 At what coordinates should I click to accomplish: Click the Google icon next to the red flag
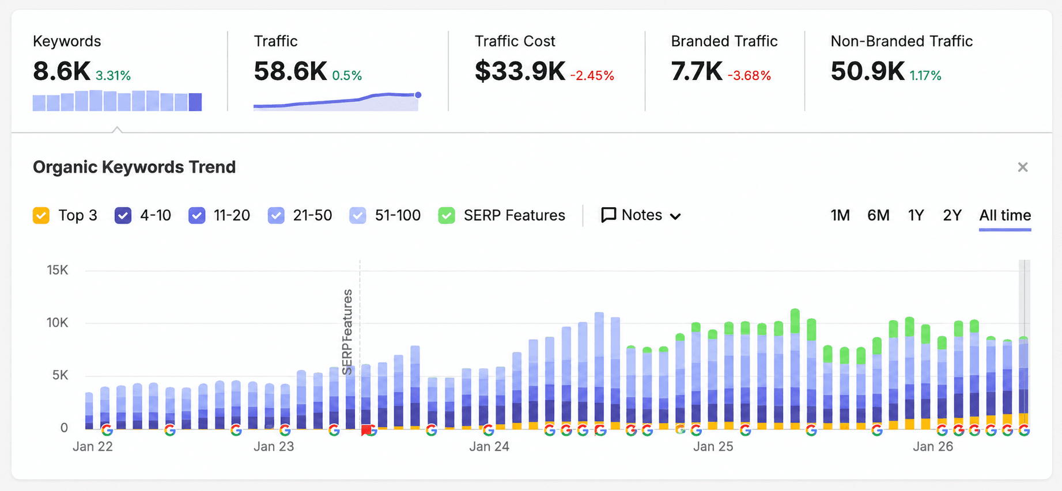(372, 430)
